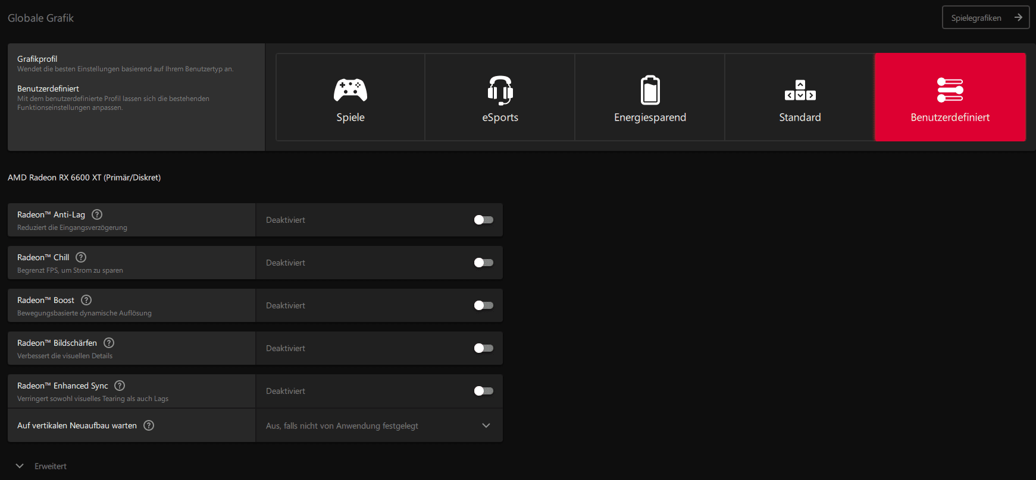
Task: Toggle Radeon Boost on
Action: [484, 305]
